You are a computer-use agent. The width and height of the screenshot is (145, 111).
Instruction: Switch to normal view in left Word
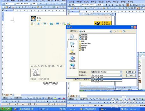tap(2, 95)
